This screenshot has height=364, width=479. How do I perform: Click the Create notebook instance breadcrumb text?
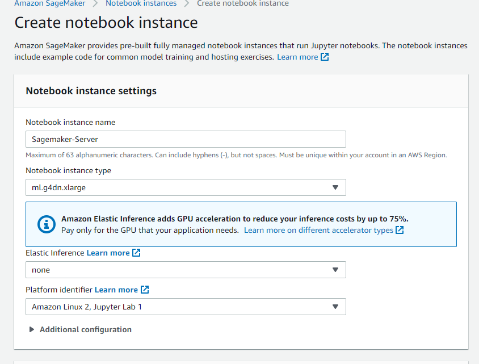pyautogui.click(x=243, y=3)
